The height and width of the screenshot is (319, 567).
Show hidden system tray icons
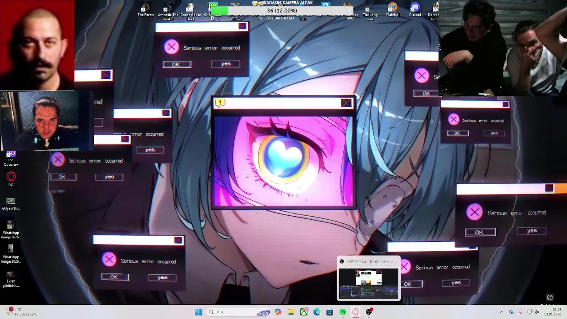click(x=501, y=312)
